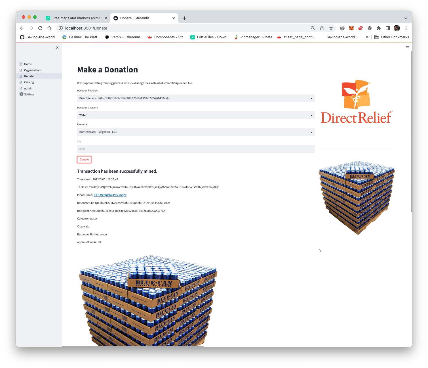Open Cesium: The Platf... bookmark
Image resolution: width=428 pixels, height=368 pixels.
point(81,37)
